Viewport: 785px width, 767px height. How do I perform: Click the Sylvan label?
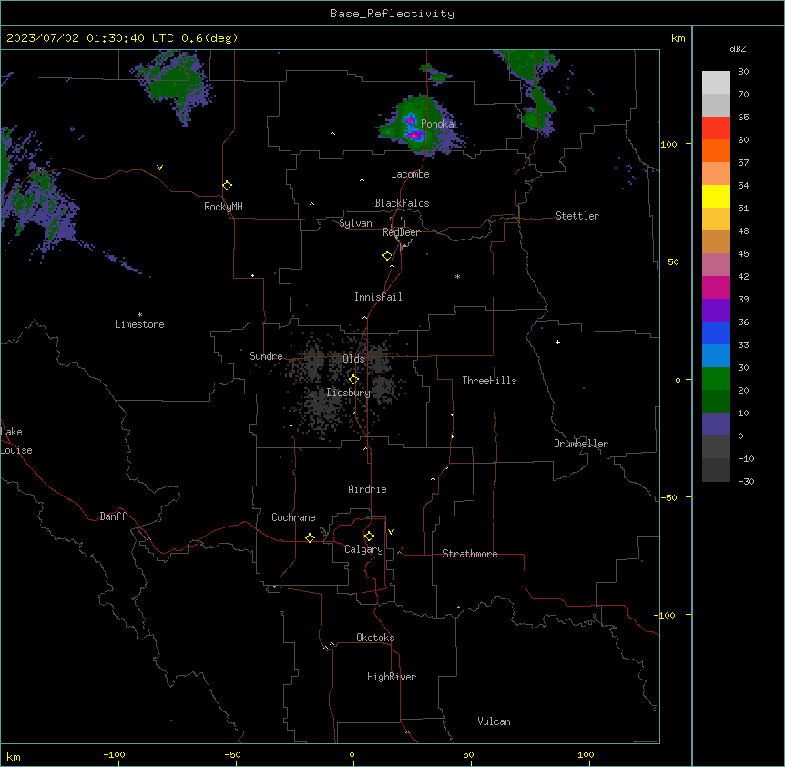click(355, 223)
